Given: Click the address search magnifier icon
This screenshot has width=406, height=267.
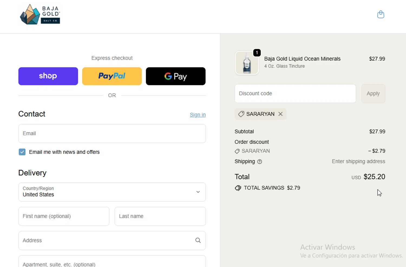Looking at the screenshot, I should click(x=198, y=240).
